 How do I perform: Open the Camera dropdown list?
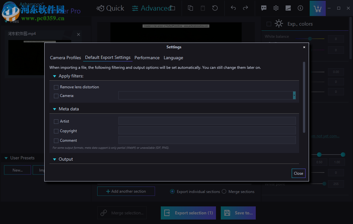[x=294, y=95]
